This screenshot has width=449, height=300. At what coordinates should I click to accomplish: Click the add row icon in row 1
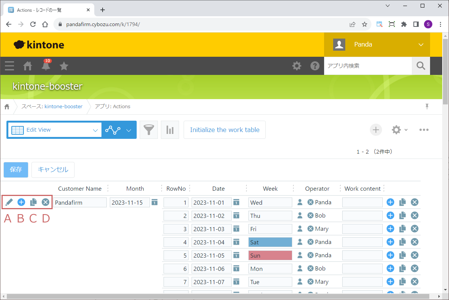pos(390,202)
